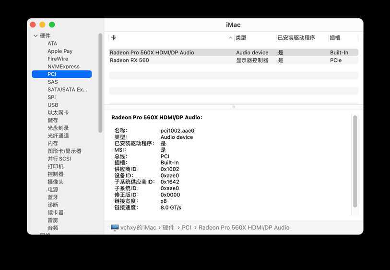
Task: Go to 硬件 in the path bar
Action: 168,228
